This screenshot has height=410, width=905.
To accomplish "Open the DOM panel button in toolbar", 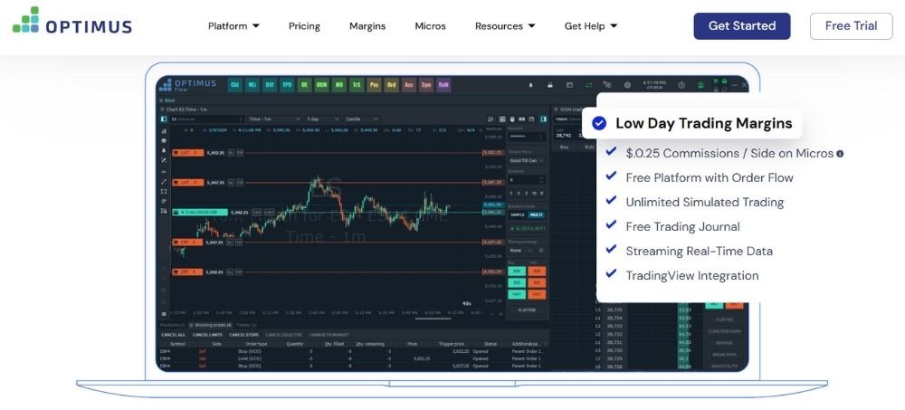I will click(321, 85).
